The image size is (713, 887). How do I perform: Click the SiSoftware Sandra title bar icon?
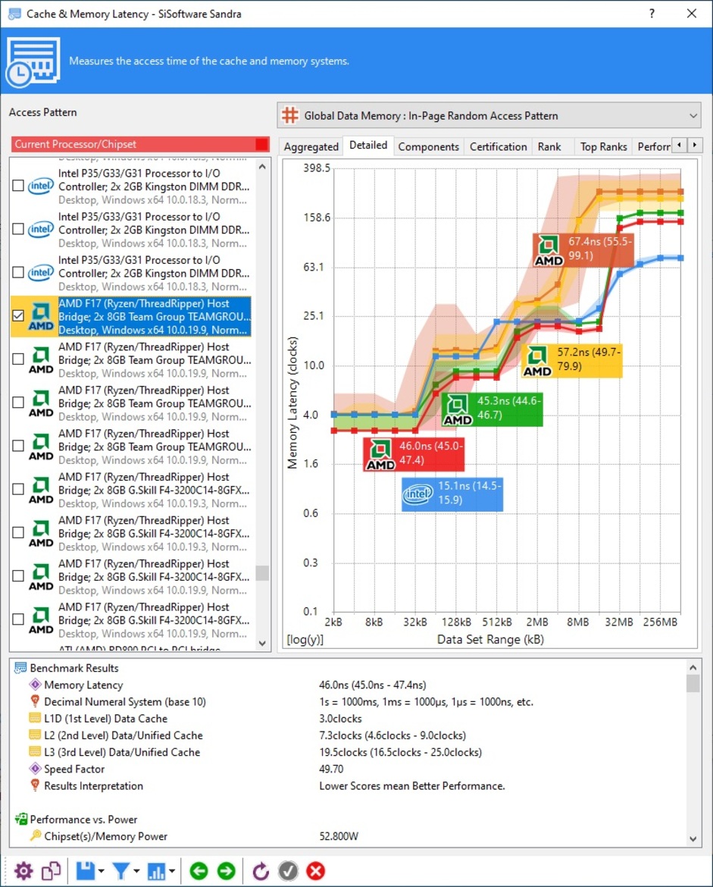[x=14, y=14]
